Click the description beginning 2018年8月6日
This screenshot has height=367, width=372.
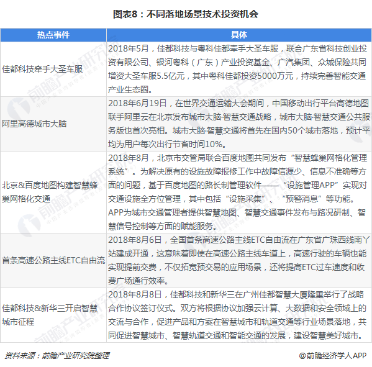click(239, 260)
